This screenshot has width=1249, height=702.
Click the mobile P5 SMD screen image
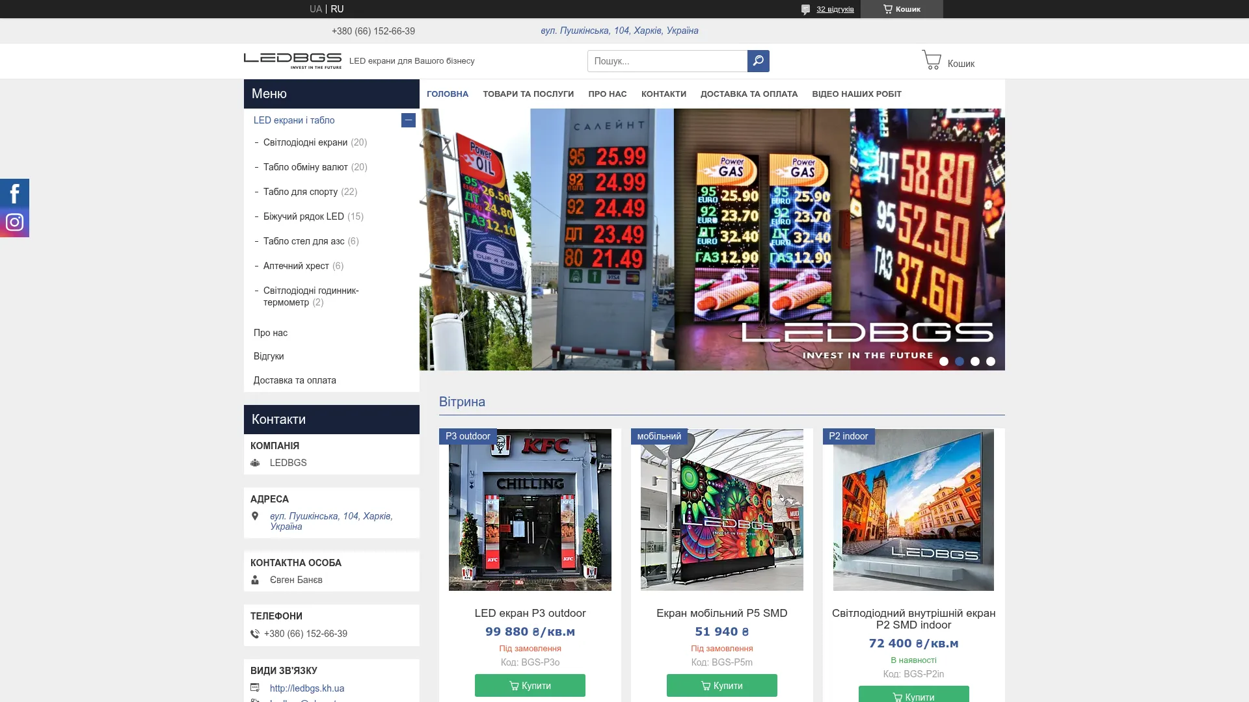(x=722, y=510)
